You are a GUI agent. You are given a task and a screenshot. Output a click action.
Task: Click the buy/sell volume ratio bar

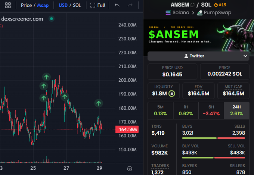(x=214, y=158)
